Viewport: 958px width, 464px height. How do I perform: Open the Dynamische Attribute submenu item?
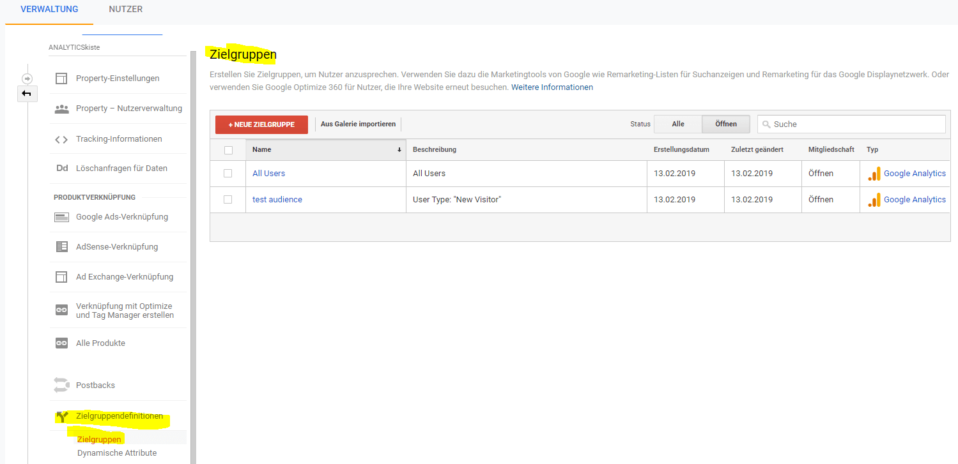pos(117,453)
